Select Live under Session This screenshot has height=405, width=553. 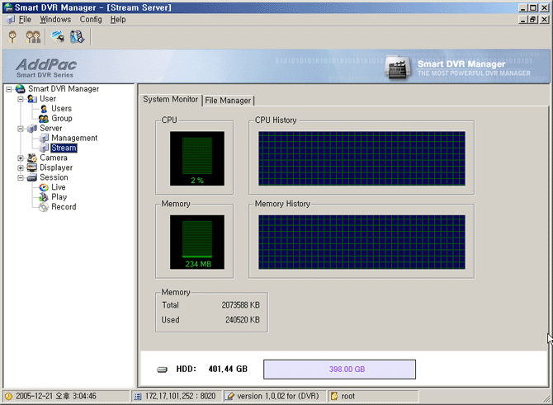point(59,187)
